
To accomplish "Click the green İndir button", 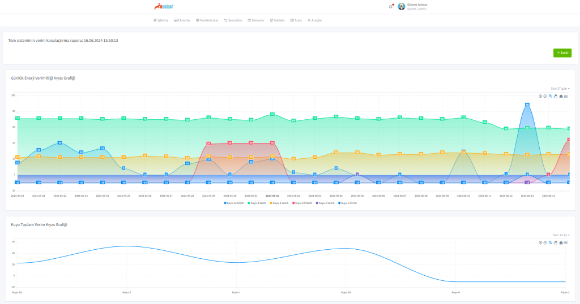I will [x=562, y=53].
